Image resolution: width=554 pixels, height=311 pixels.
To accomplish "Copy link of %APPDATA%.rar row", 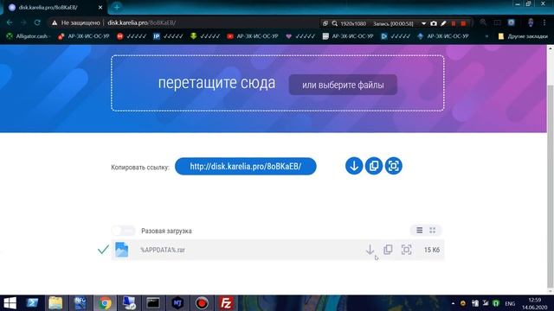I will pos(388,250).
